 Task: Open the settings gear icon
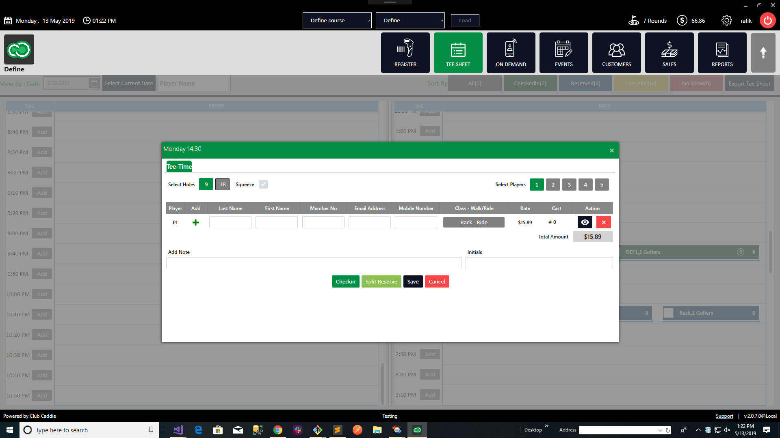click(x=726, y=21)
